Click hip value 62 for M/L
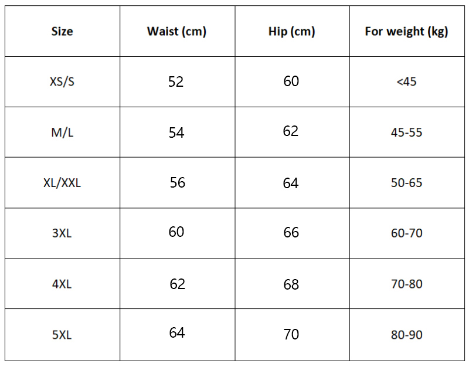Screen dimensions: 469x367 (291, 131)
